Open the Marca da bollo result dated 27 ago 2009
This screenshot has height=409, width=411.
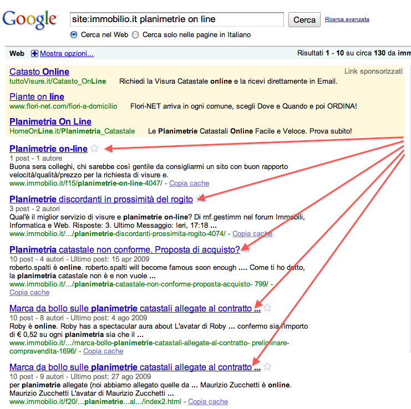point(135,367)
